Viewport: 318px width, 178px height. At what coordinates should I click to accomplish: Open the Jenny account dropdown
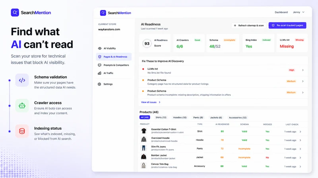point(299,12)
